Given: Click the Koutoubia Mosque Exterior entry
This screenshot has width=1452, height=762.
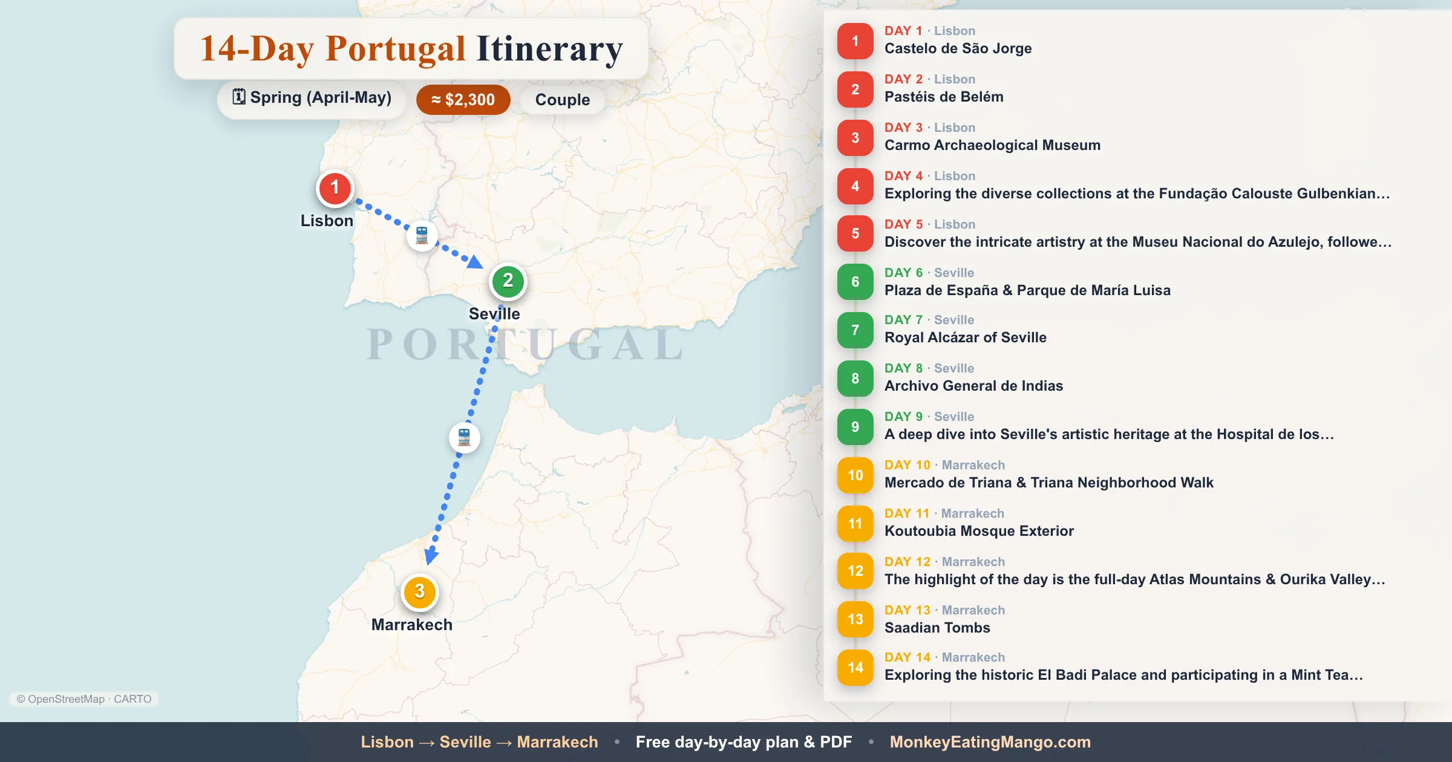Looking at the screenshot, I should tap(979, 531).
